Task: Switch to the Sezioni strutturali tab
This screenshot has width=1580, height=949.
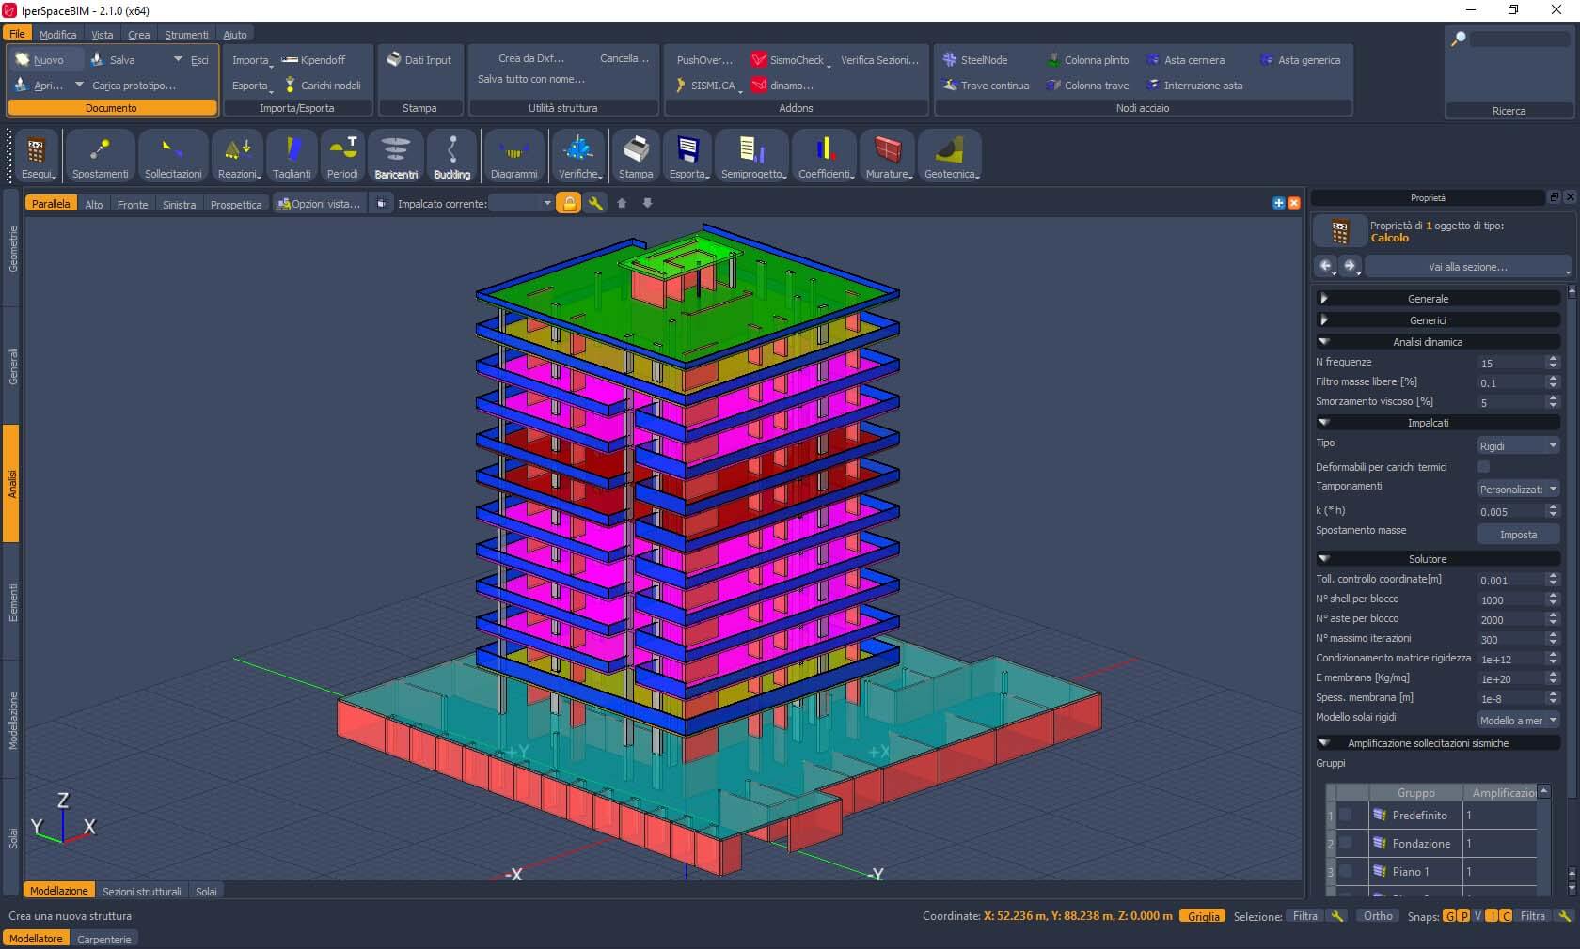Action: click(141, 891)
